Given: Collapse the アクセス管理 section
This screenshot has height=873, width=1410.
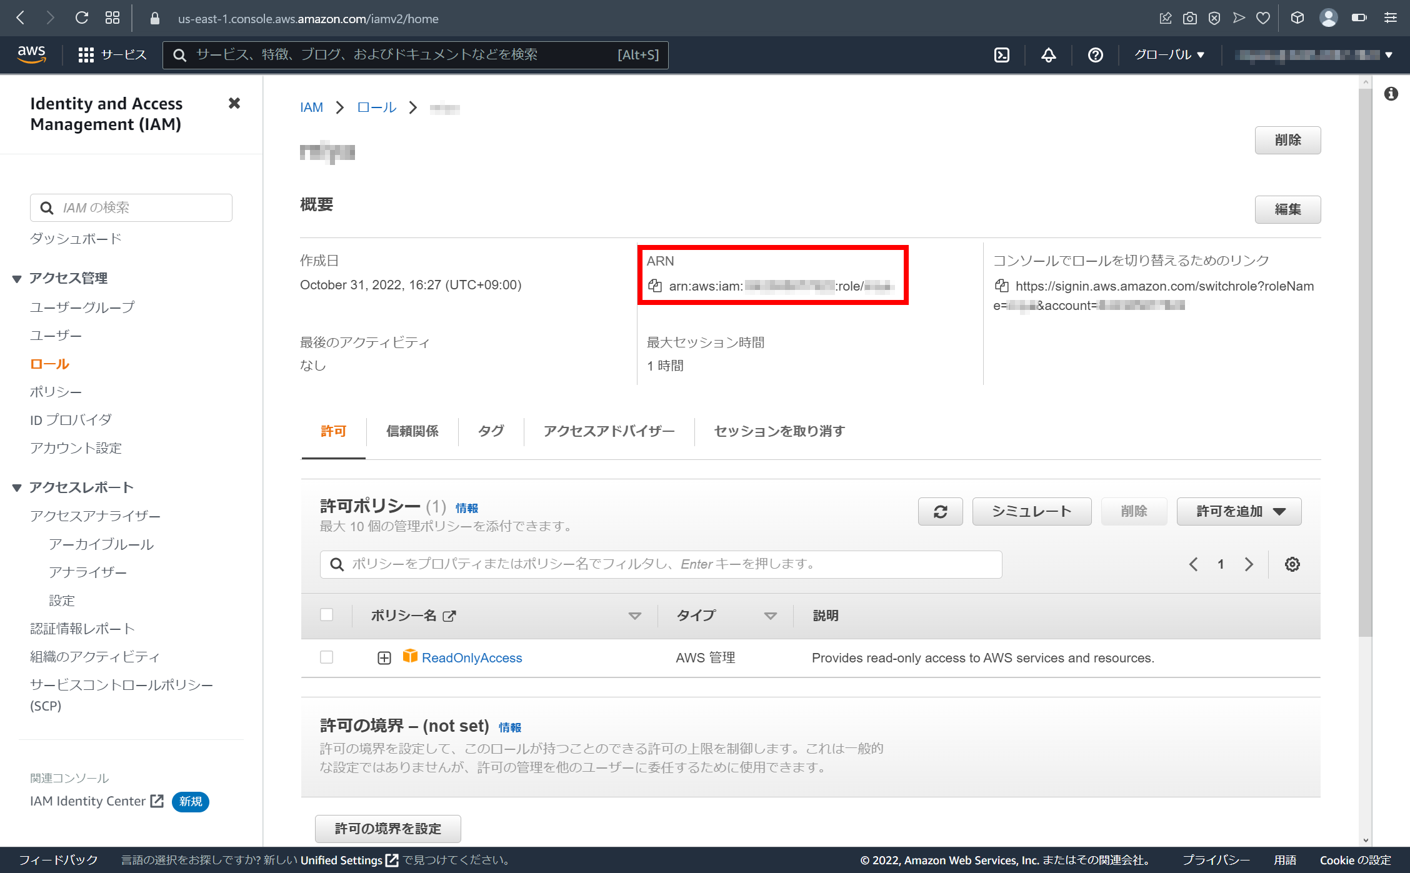Looking at the screenshot, I should [x=17, y=279].
